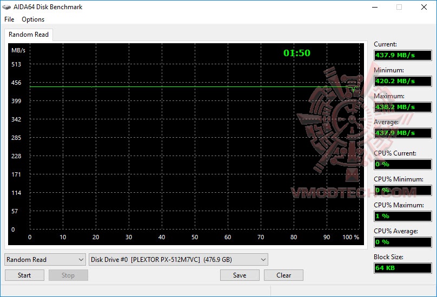Viewport: 437px width, 297px height.
Task: Click the Current: label
Action: (x=385, y=44)
